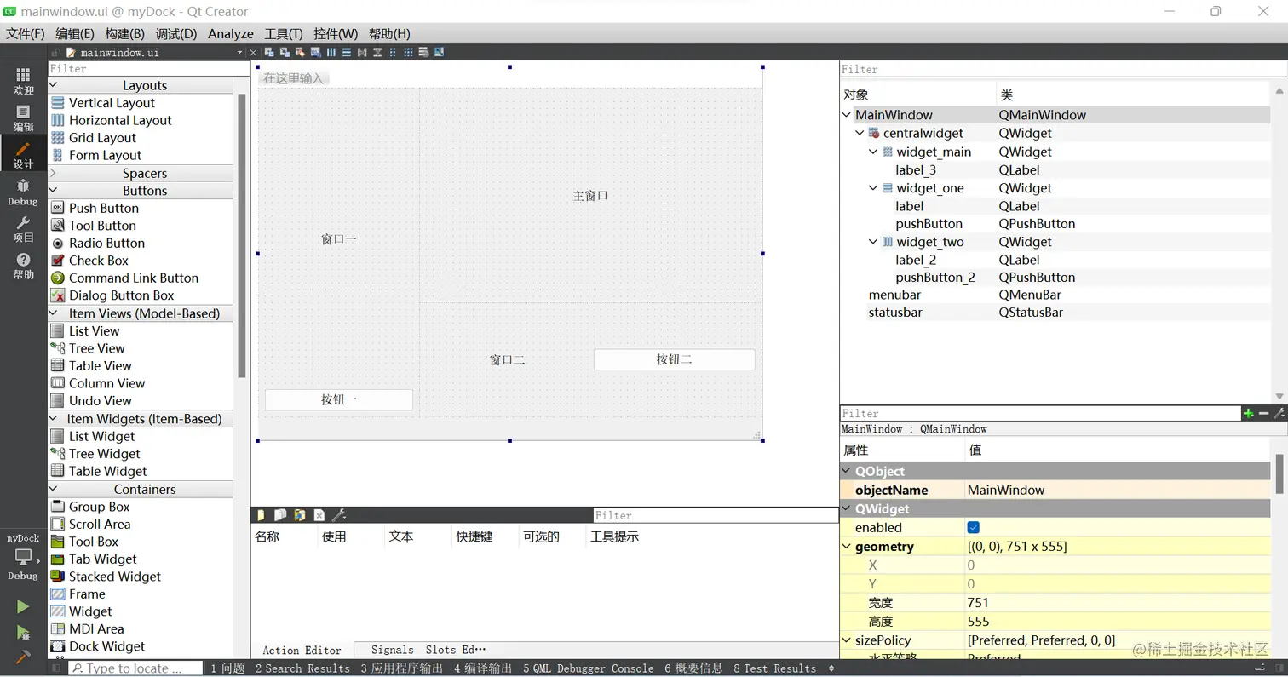Select pushButton_2 in the object tree
1288x677 pixels.
coord(935,278)
